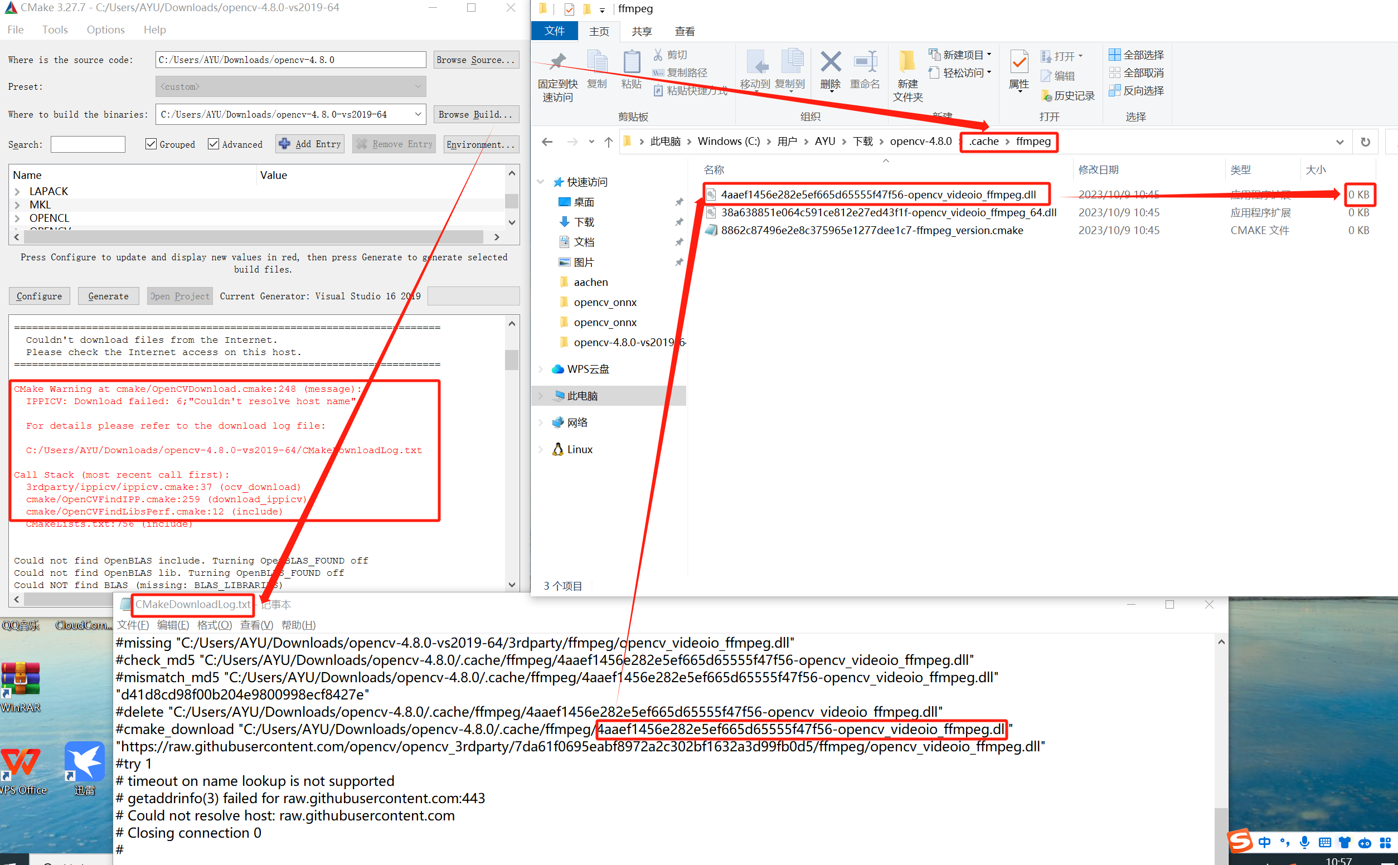
Task: Click Browse Build button
Action: 476,114
